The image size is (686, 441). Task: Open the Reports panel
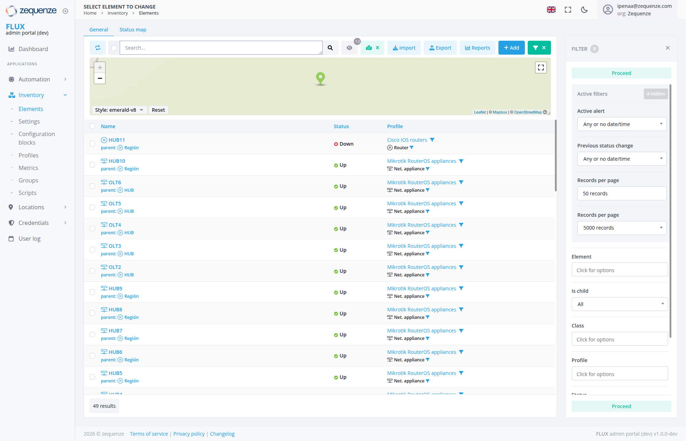click(478, 47)
